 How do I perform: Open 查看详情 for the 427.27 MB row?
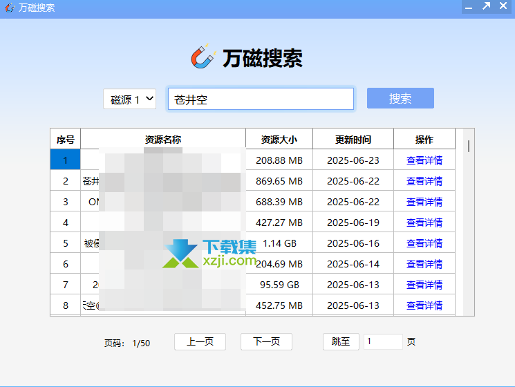coord(424,223)
